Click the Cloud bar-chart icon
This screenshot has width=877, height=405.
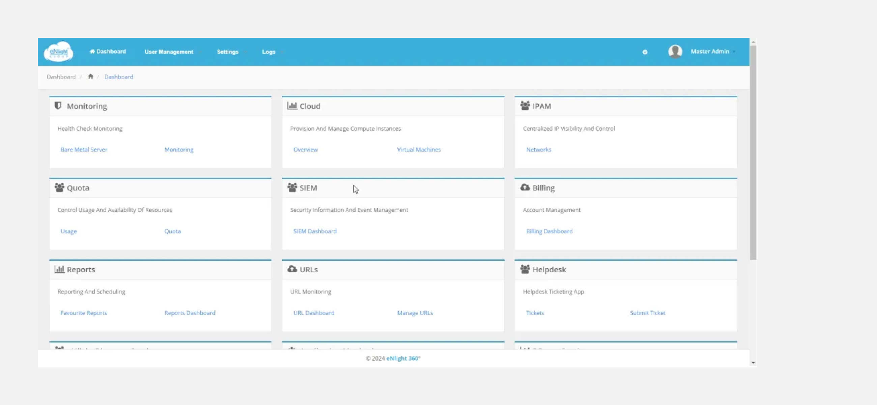(292, 106)
